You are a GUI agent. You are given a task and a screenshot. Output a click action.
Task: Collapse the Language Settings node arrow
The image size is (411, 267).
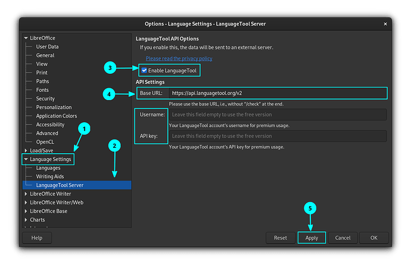(x=26, y=159)
